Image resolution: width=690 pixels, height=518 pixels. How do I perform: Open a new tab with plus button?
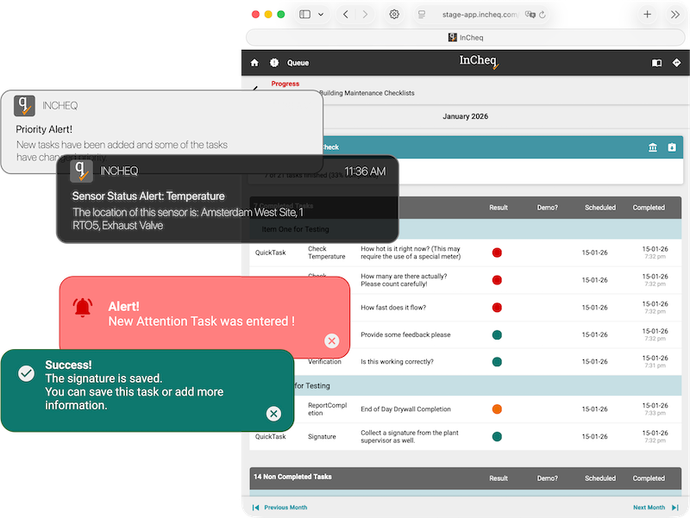[648, 15]
